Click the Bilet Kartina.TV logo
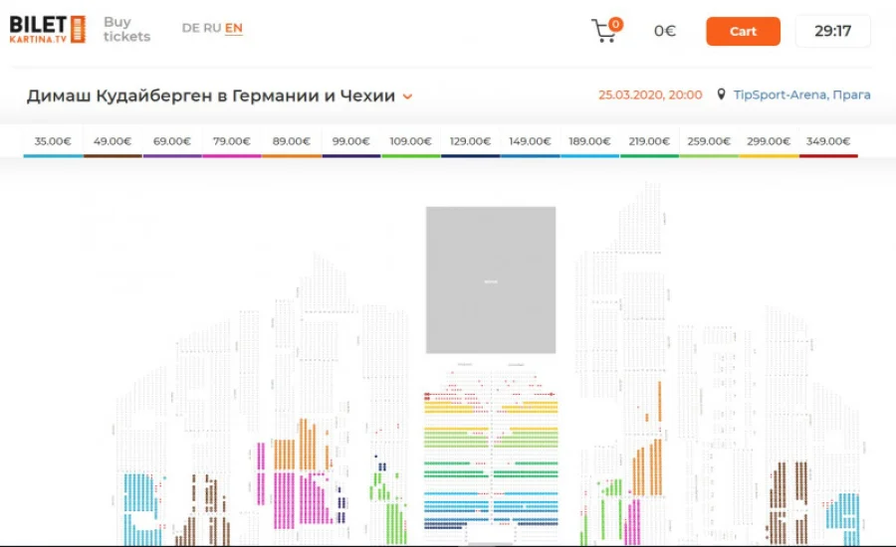The width and height of the screenshot is (896, 547). click(48, 30)
